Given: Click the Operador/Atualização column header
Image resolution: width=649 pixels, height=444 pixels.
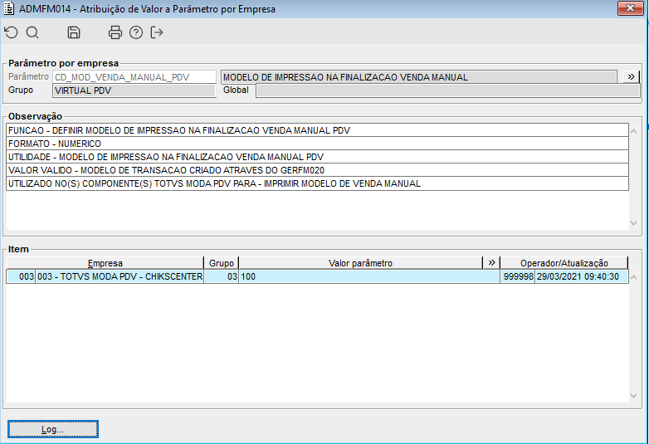Looking at the screenshot, I should (x=564, y=263).
